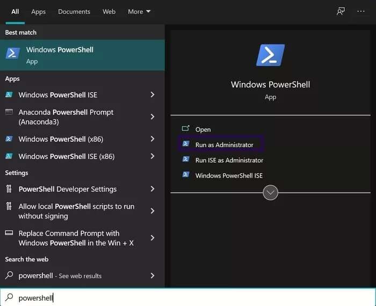Screen dimensions: 376x306
Task: Click the Windows PowerShell (x86) icon
Action: [9, 139]
